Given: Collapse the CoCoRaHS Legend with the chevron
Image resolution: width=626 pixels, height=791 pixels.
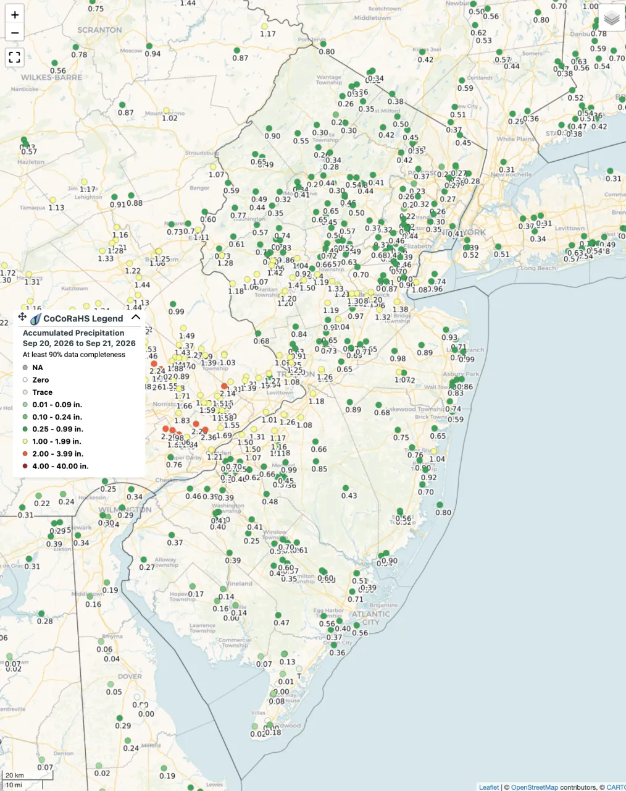Looking at the screenshot, I should point(136,317).
